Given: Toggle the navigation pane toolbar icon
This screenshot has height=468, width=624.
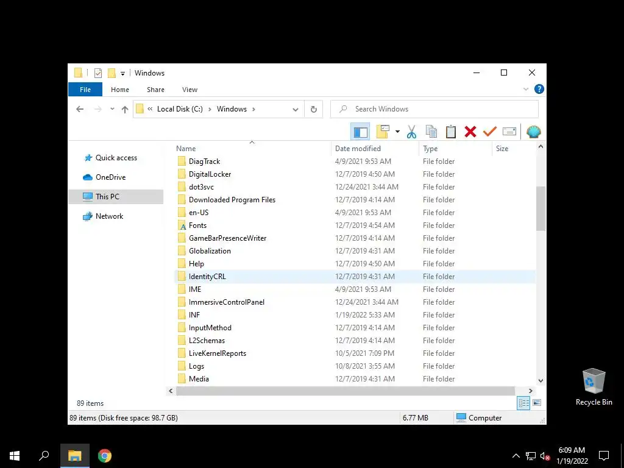Looking at the screenshot, I should point(361,132).
